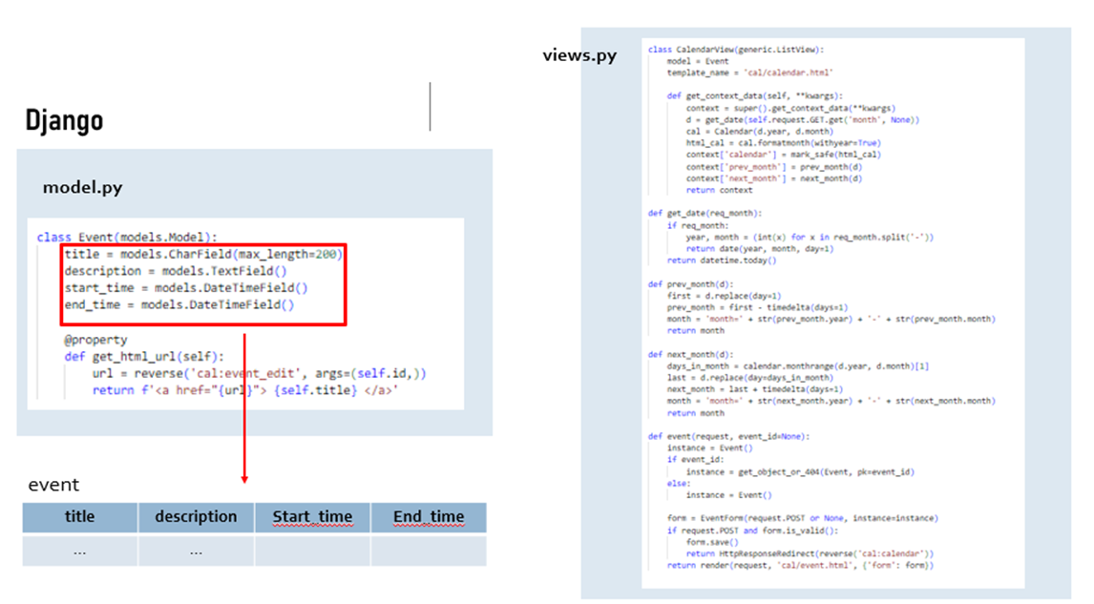Select 'if request.POST and form.is_valid():' line
Image resolution: width=1094 pixels, height=604 pixels.
point(753,531)
